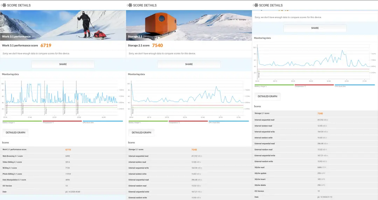
Task: Click the 'Monitoring data' label on Work 3.1 screen
Action: coord(10,74)
